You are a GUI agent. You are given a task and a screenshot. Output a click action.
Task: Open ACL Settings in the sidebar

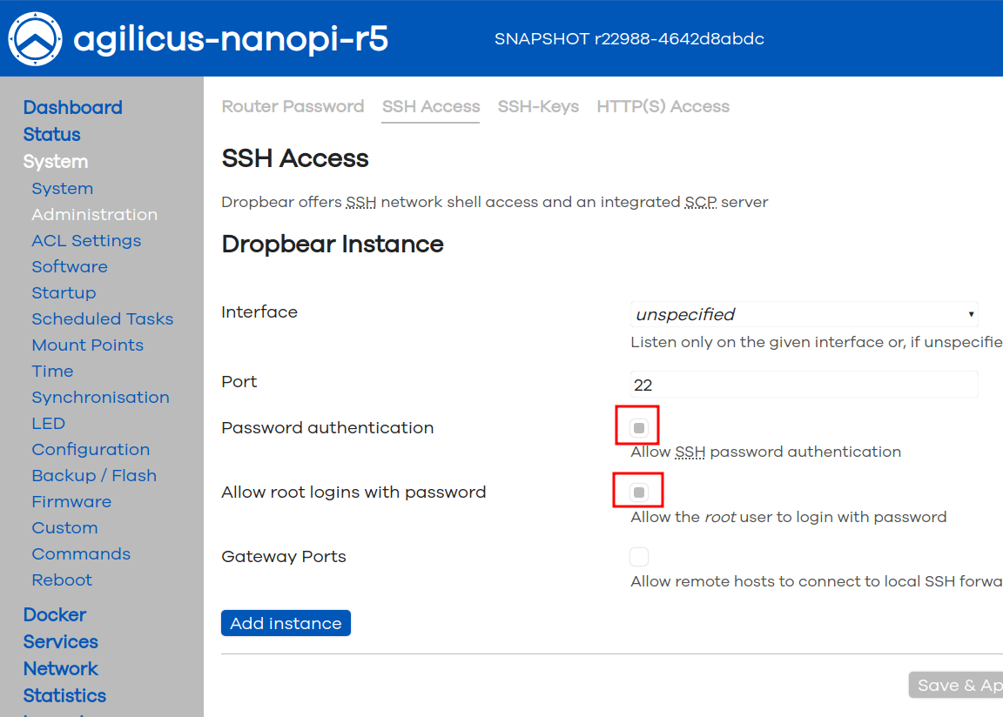(86, 241)
